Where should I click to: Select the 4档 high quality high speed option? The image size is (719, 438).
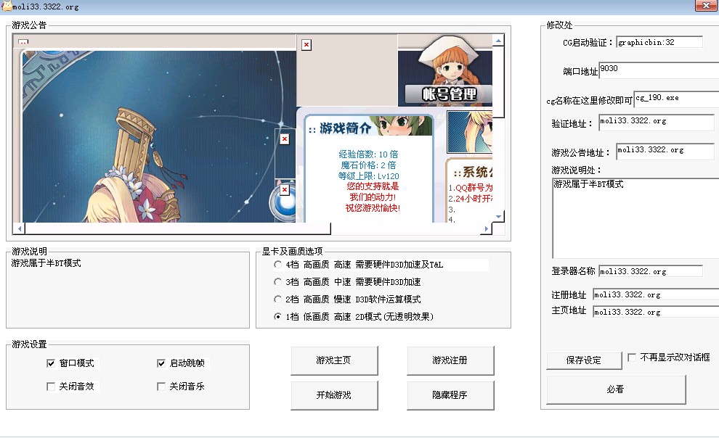coord(278,265)
